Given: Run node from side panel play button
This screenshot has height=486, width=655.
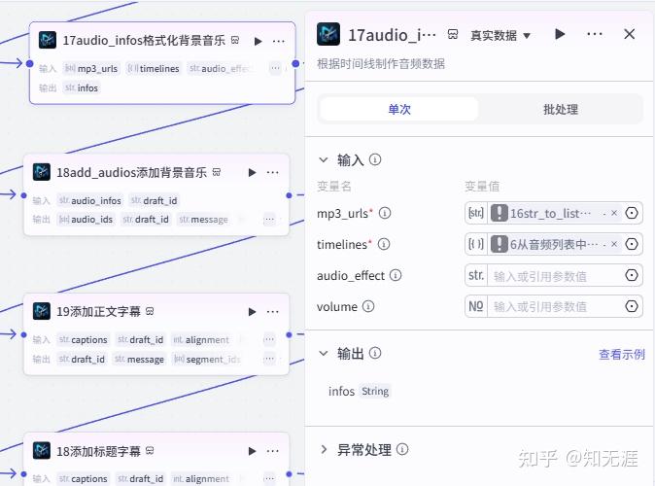Looking at the screenshot, I should pyautogui.click(x=560, y=34).
